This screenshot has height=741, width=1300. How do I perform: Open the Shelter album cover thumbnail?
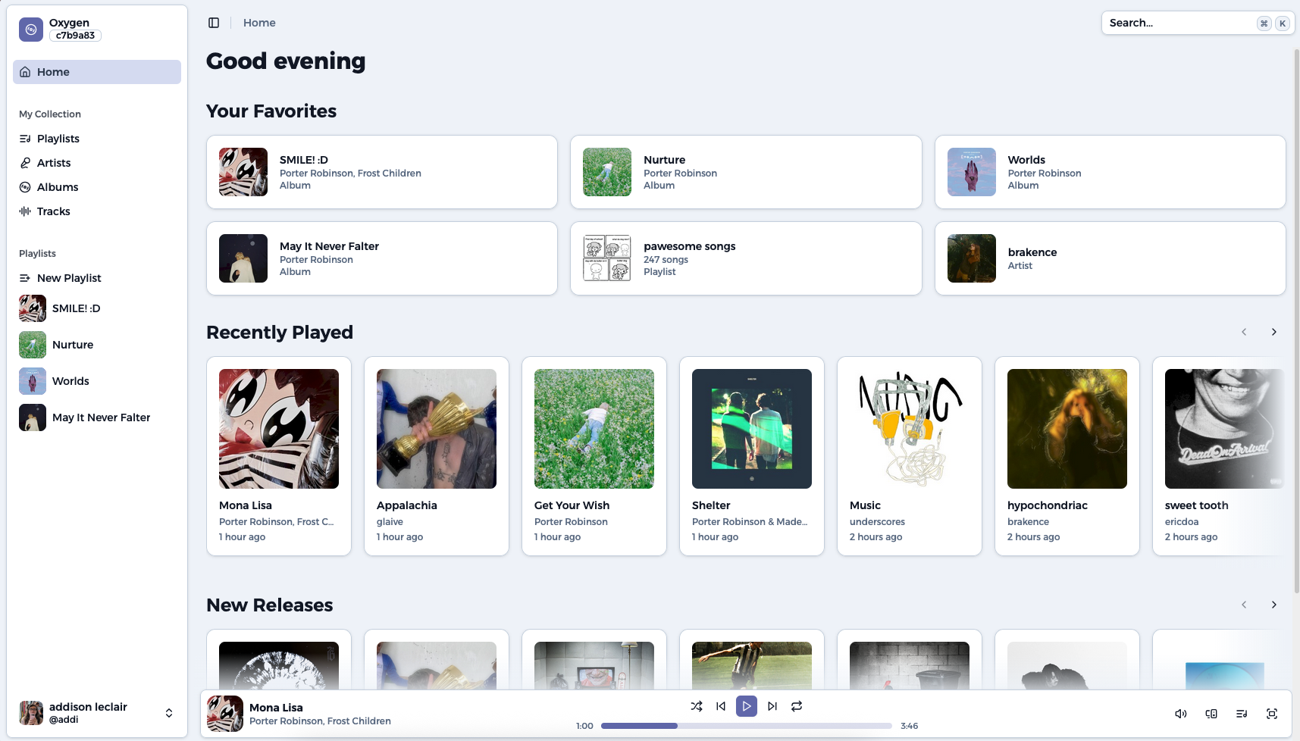[751, 429]
